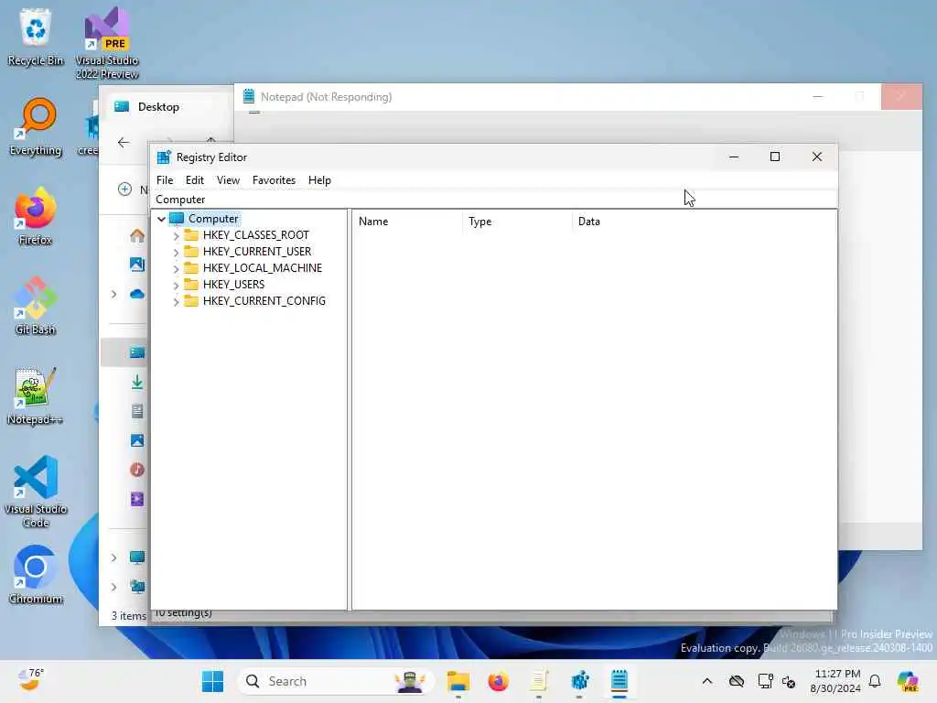Open the File menu in Registry Editor
Image resolution: width=937 pixels, height=703 pixels.
[x=165, y=180]
